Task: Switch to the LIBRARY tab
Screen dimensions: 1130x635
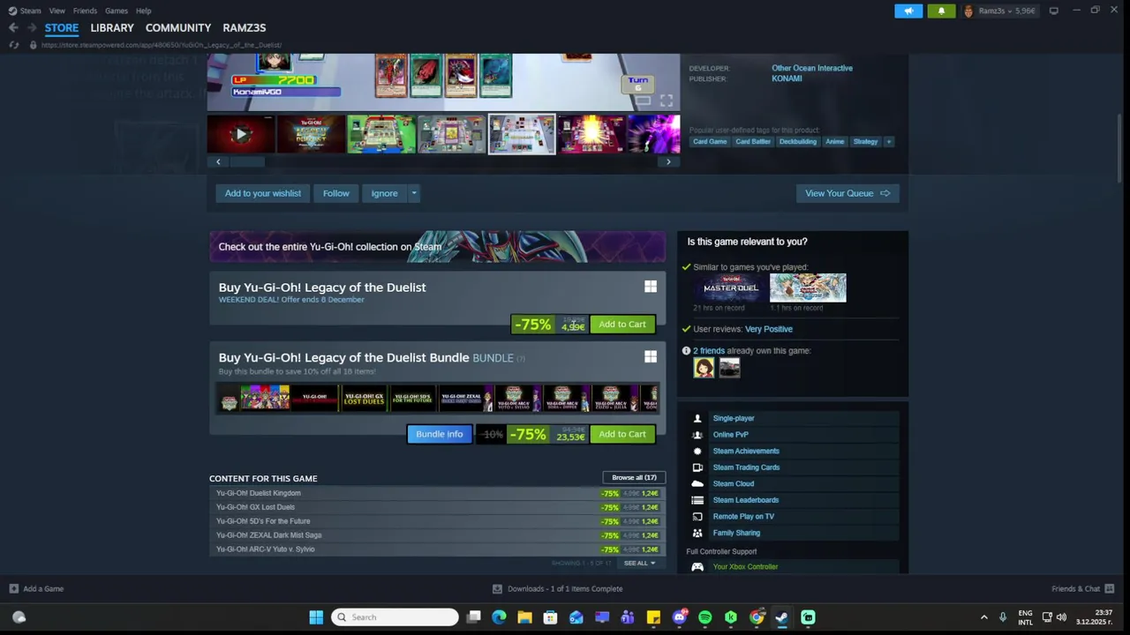Action: point(112,27)
